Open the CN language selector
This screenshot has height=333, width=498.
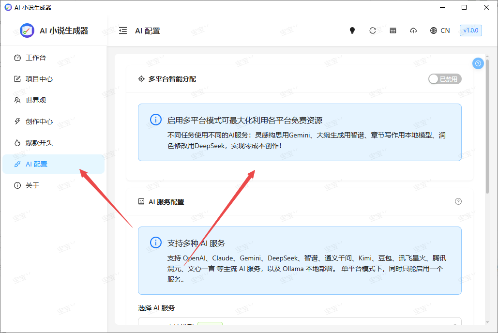440,30
